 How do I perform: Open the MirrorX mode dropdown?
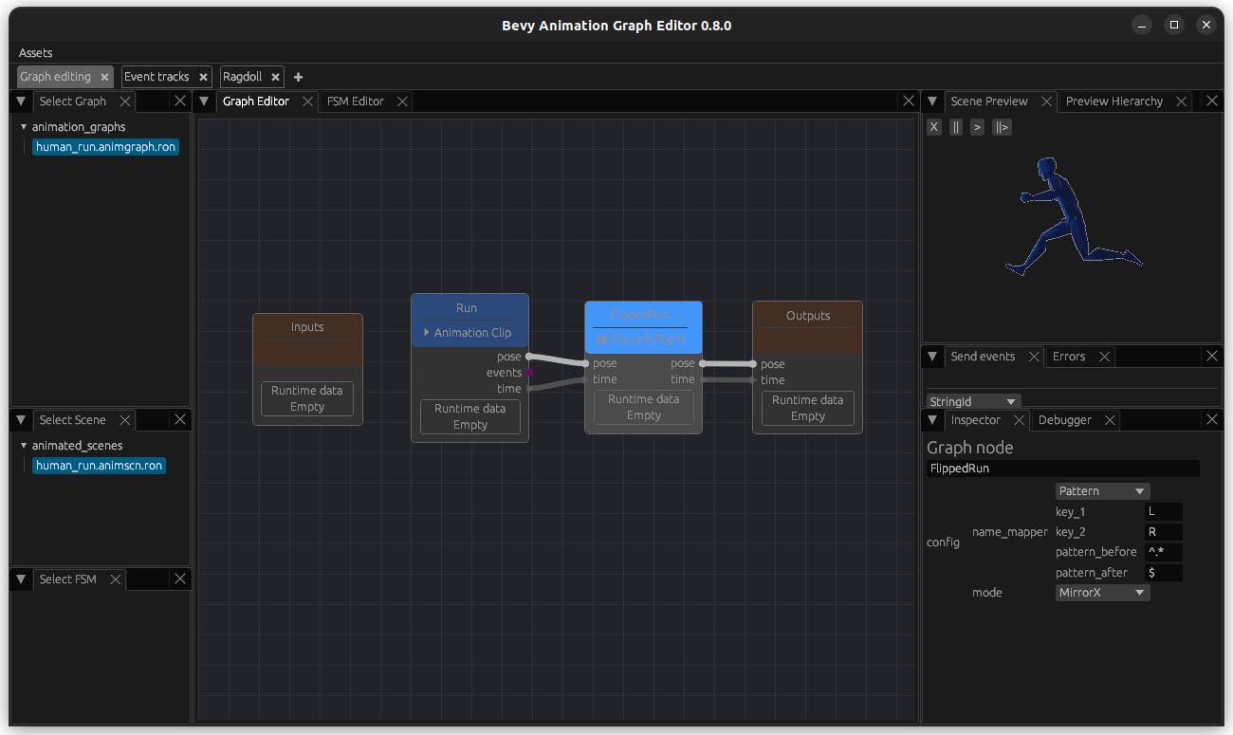(1102, 592)
